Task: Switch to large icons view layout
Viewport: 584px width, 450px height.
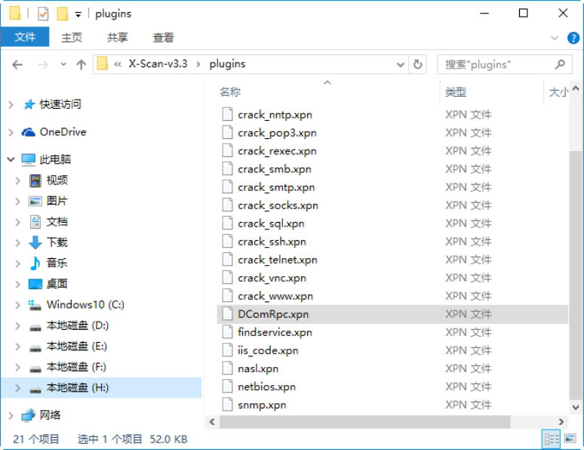Action: pyautogui.click(x=570, y=439)
